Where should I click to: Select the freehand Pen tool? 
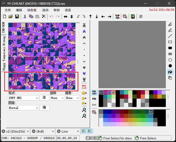(x=170, y=24)
